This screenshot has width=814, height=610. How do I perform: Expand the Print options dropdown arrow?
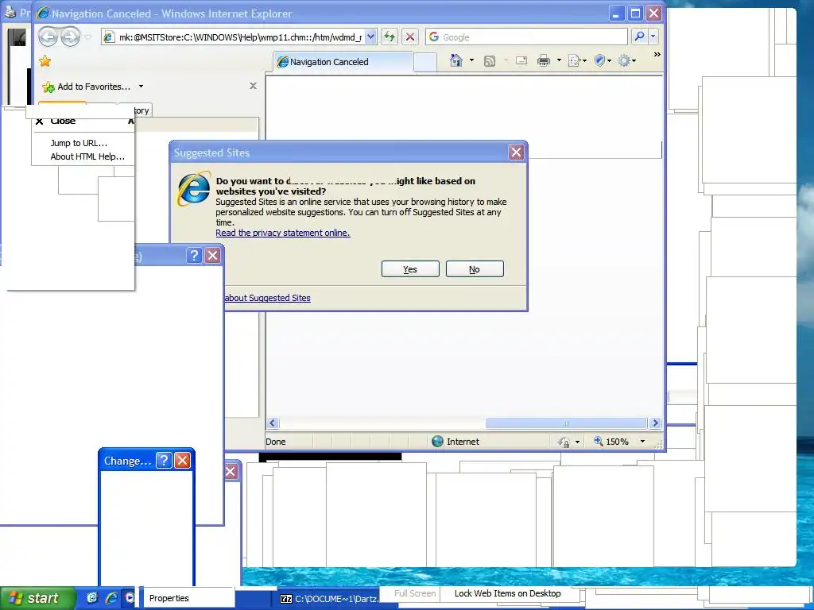(x=559, y=60)
